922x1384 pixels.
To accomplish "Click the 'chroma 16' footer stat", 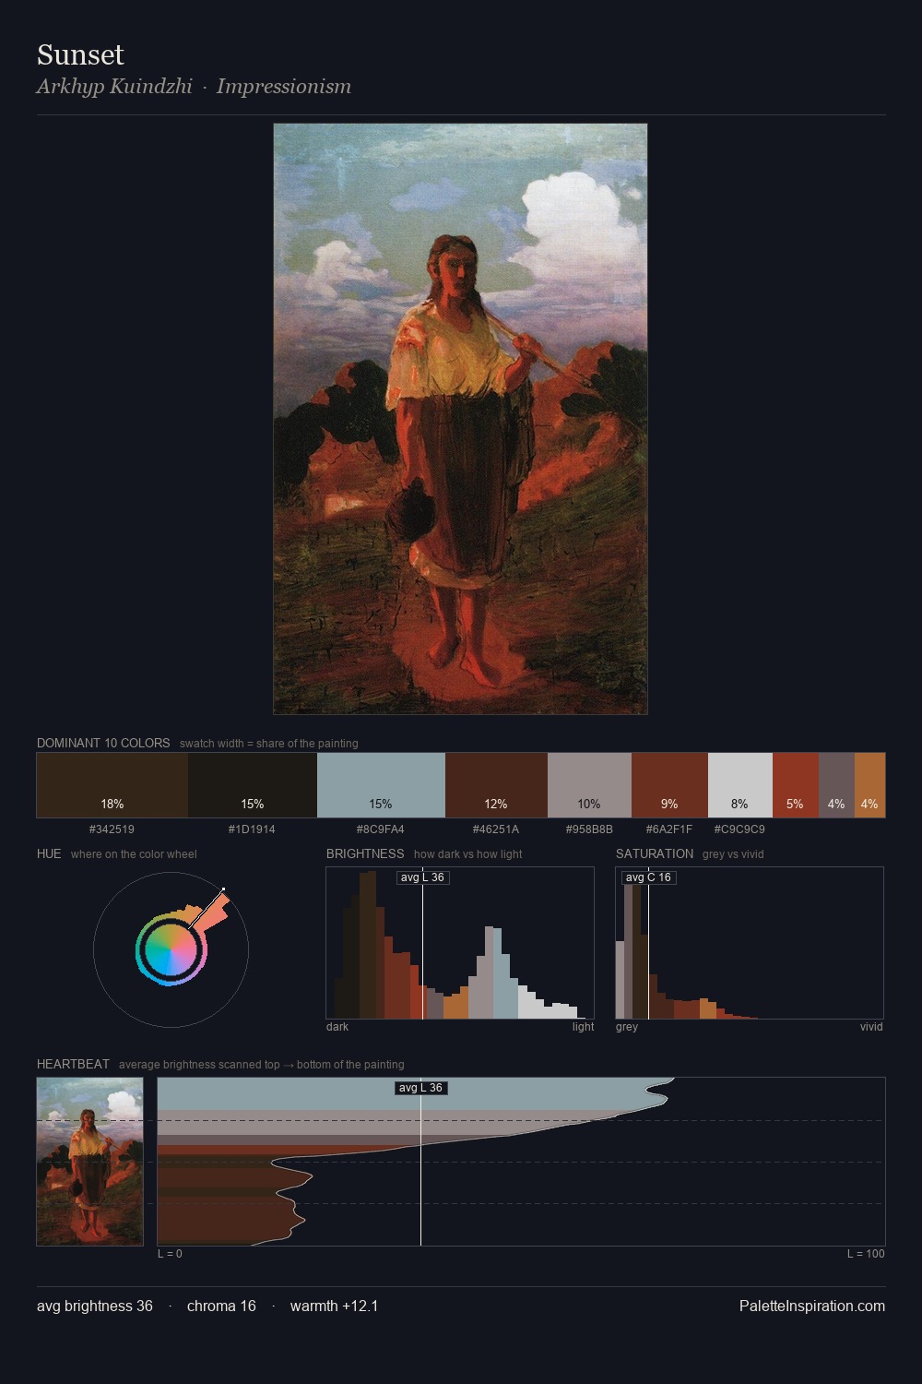I will (221, 1306).
